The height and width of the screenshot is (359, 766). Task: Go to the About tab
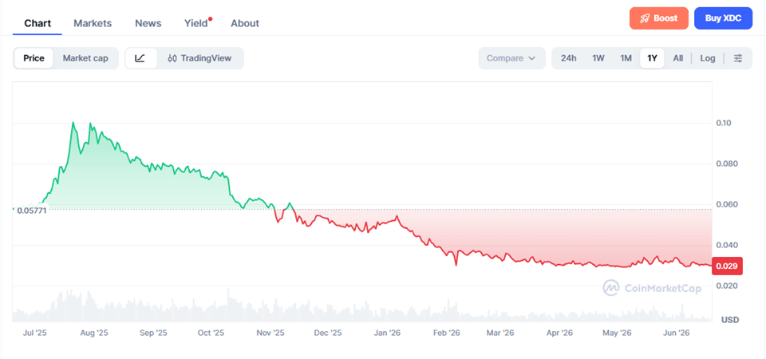245,23
